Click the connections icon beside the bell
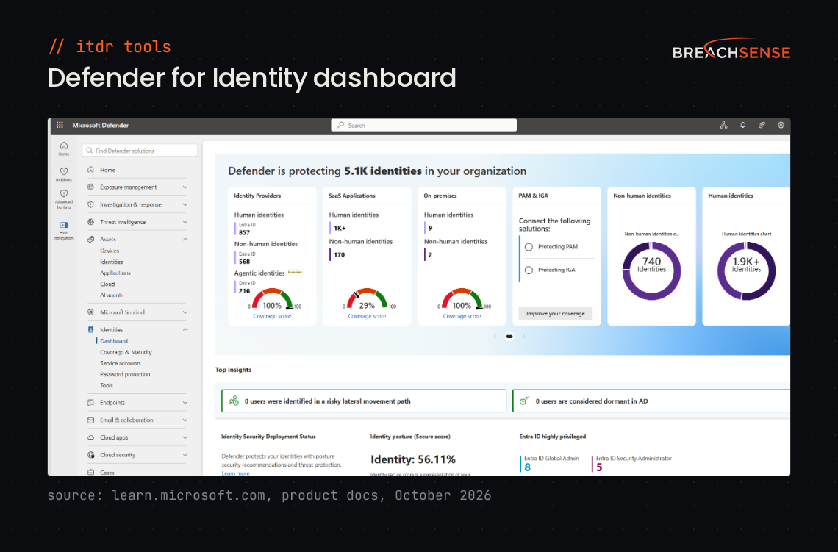 coord(762,125)
